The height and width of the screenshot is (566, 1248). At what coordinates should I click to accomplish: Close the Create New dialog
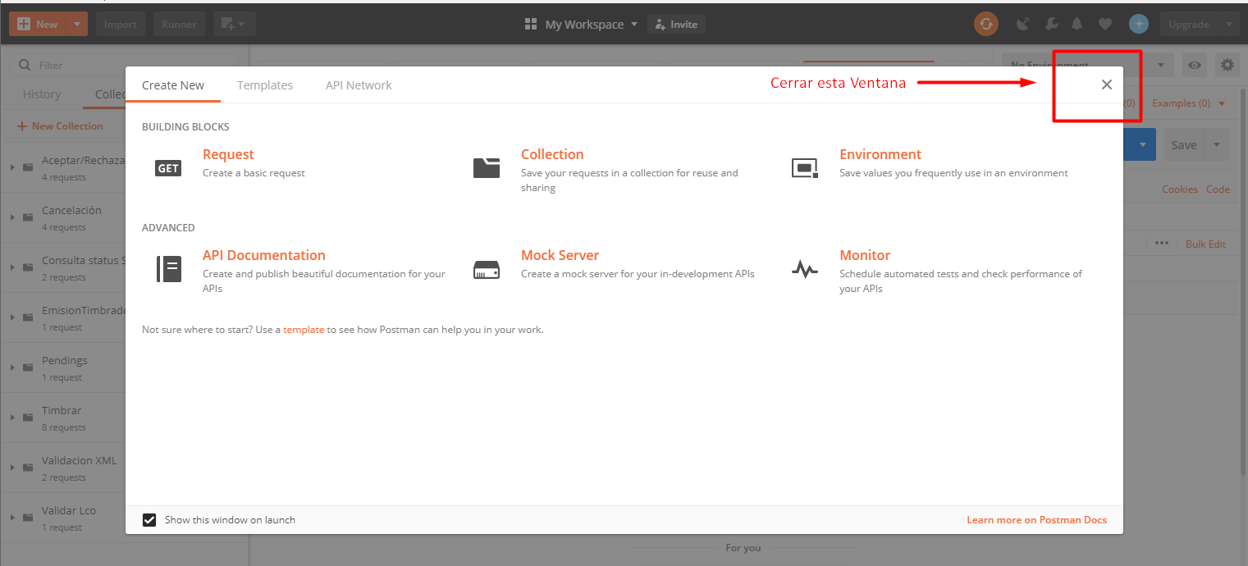point(1106,84)
